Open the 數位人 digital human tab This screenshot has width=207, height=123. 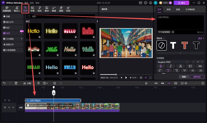coord(17,9)
